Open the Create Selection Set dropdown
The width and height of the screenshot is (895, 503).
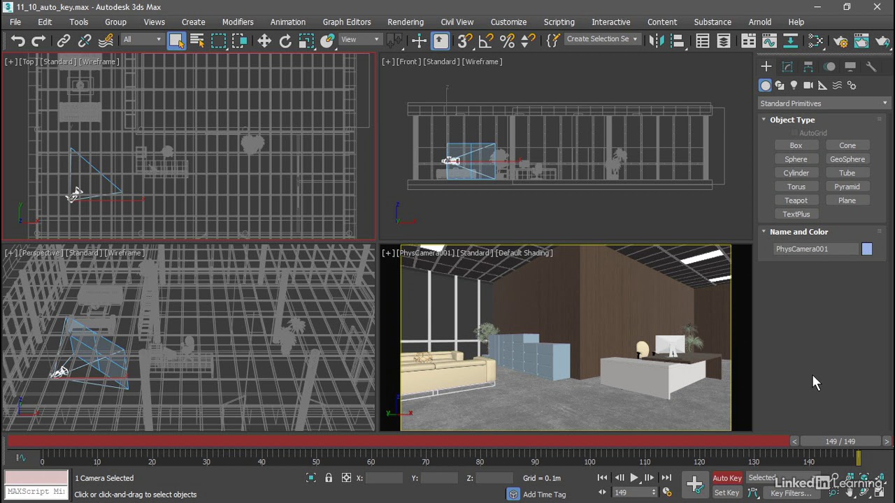click(602, 39)
